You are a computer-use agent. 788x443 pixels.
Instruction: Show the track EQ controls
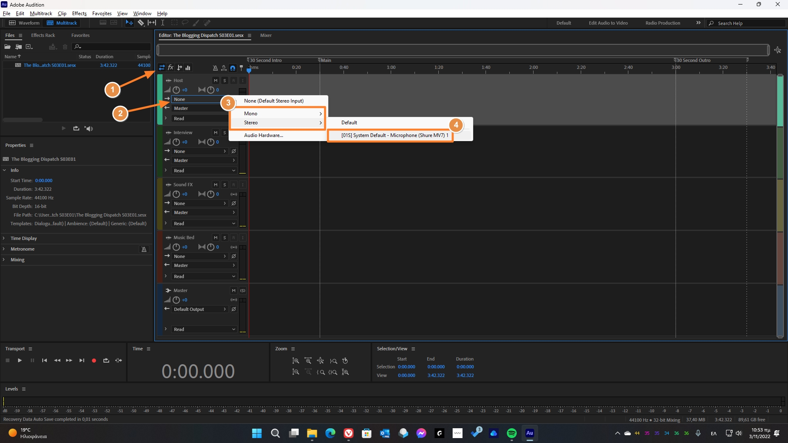coord(188,68)
